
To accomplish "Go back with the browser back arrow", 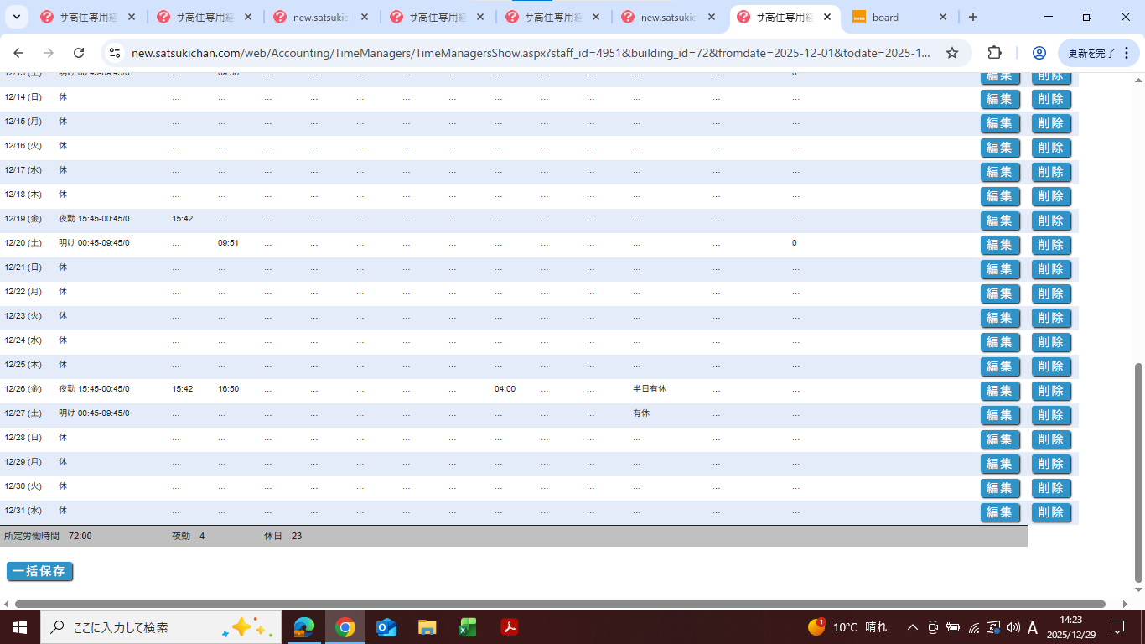I will 18,53.
